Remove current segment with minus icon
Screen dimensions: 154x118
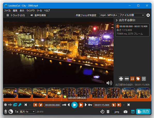pos(127,79)
